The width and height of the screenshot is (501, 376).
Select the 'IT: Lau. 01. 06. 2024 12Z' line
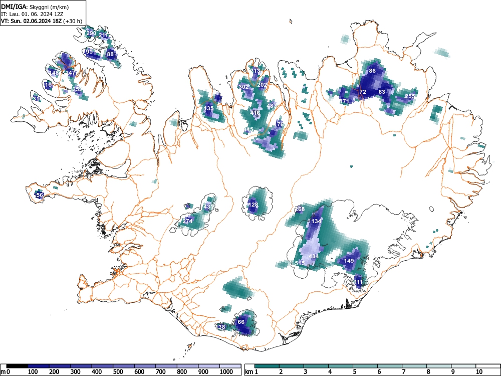point(32,14)
